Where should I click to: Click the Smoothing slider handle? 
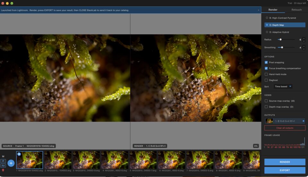coord(282,48)
